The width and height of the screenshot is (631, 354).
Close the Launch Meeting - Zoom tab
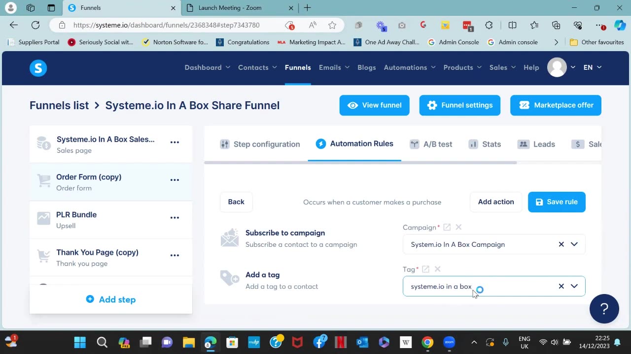pos(291,8)
